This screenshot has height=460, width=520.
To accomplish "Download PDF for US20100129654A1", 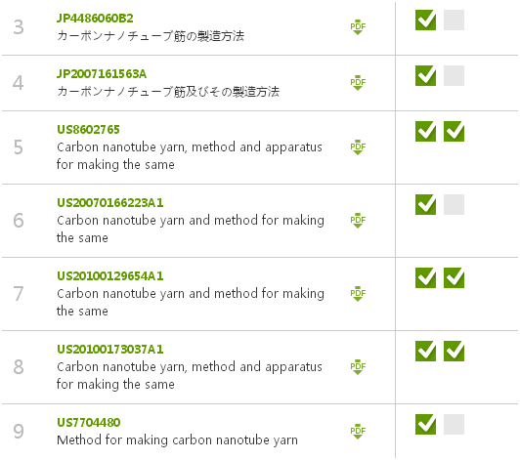I will coord(358,294).
